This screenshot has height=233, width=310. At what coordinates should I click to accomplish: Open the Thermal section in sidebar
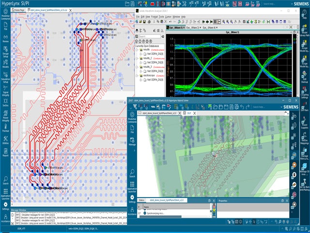click(x=5, y=128)
